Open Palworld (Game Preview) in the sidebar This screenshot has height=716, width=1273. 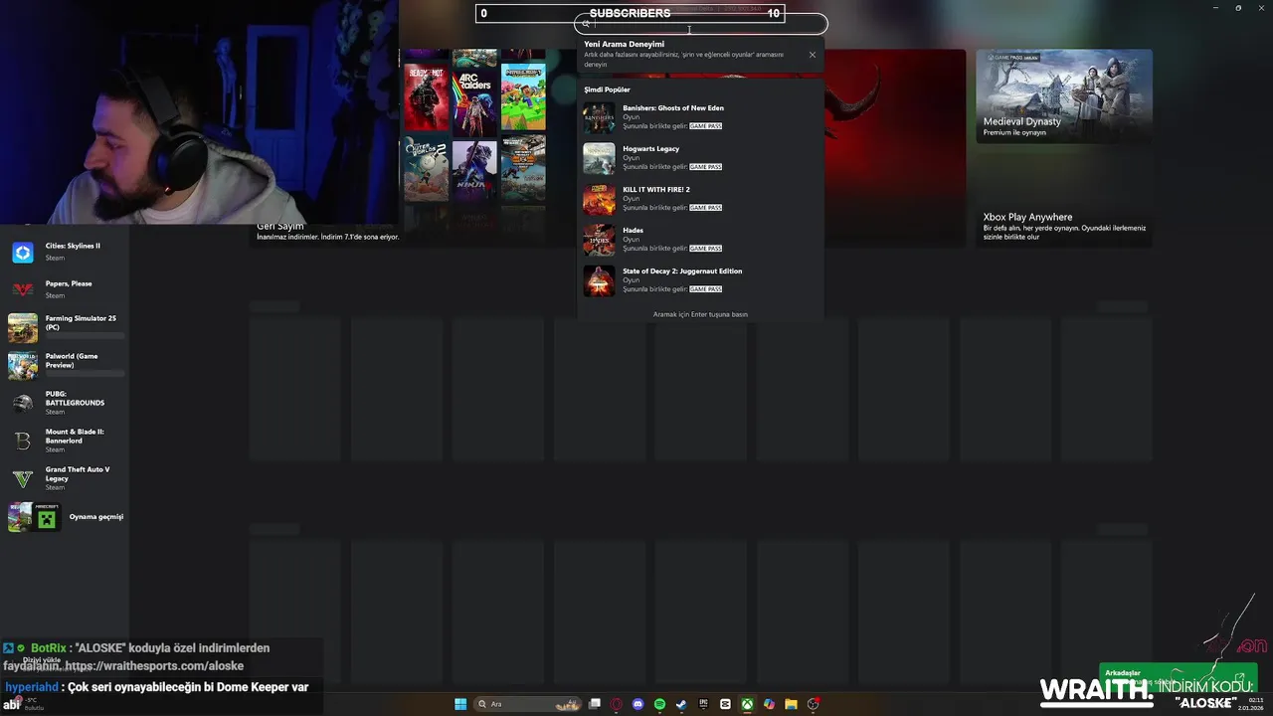click(x=65, y=365)
